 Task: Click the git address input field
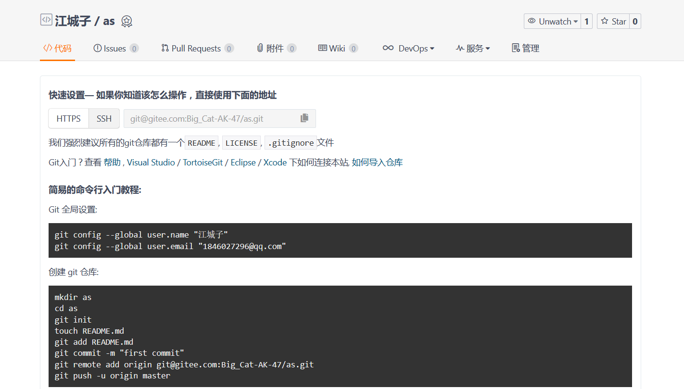(220, 118)
